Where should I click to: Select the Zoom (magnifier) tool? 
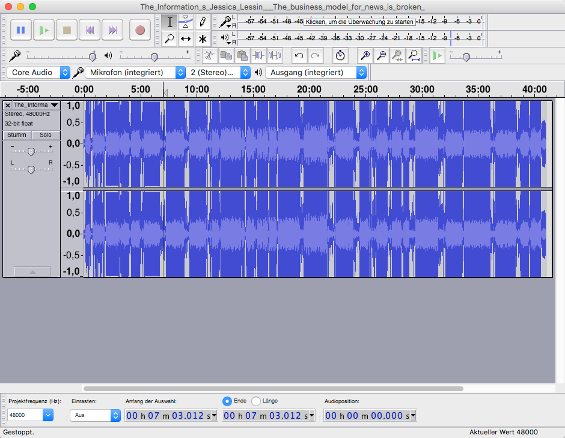point(169,38)
